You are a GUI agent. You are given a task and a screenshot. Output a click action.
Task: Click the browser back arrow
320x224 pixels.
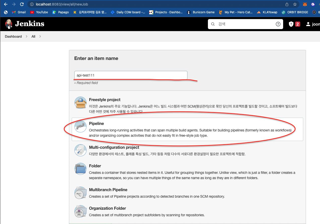6,4
